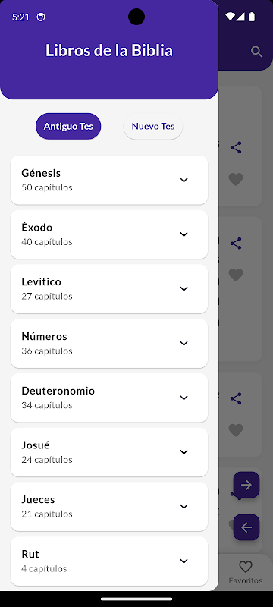Expand the Rut chevron
The width and height of the screenshot is (273, 607).
tap(184, 561)
